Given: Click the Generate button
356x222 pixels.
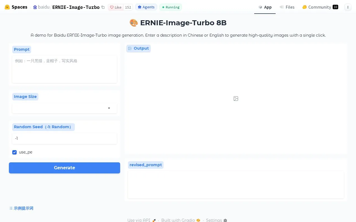Looking at the screenshot, I should (65, 168).
